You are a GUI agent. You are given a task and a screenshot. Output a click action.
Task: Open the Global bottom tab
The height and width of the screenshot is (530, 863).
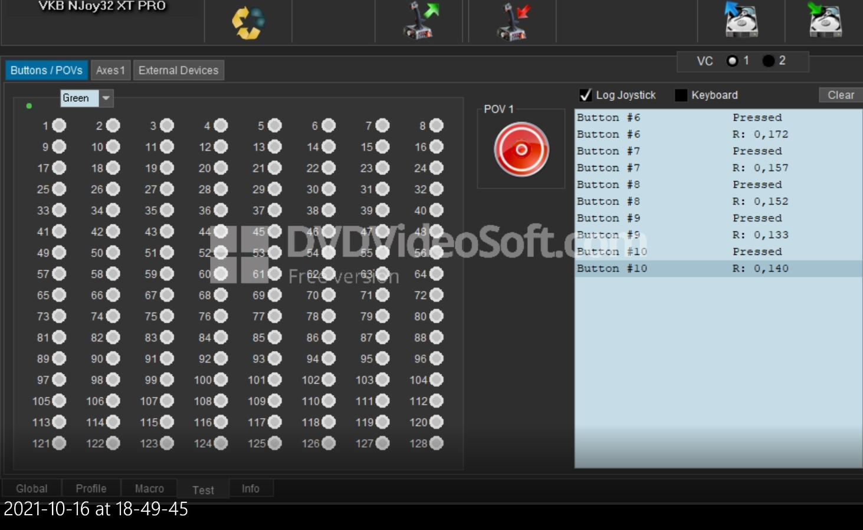(32, 488)
